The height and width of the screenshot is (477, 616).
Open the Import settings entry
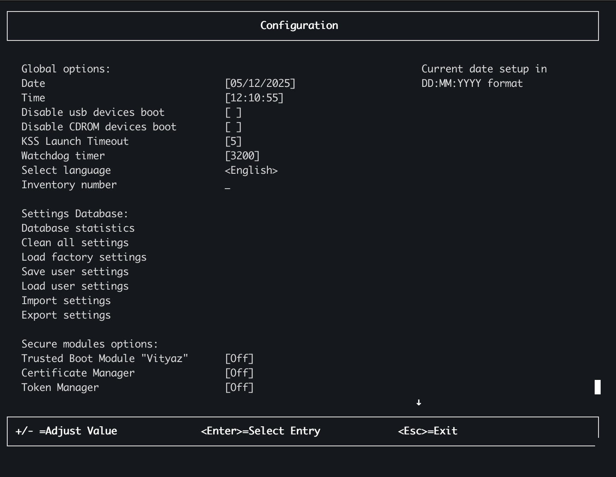[66, 301]
